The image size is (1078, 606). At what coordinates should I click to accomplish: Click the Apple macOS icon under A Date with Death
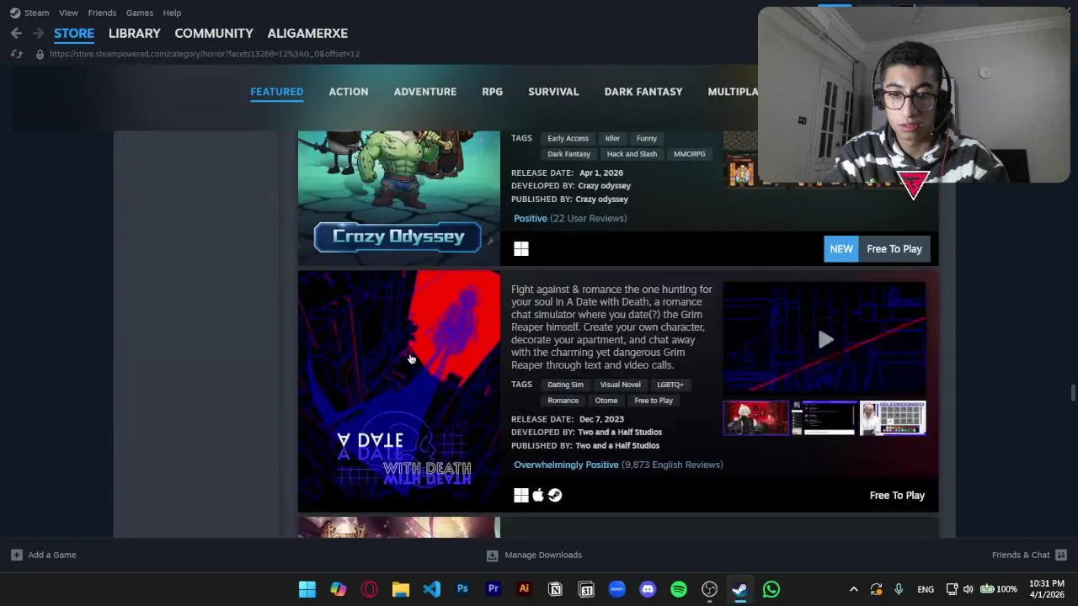click(538, 495)
